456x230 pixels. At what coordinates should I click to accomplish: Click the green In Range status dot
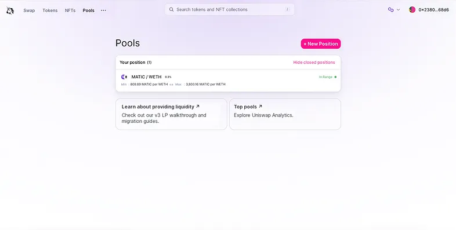point(335,77)
